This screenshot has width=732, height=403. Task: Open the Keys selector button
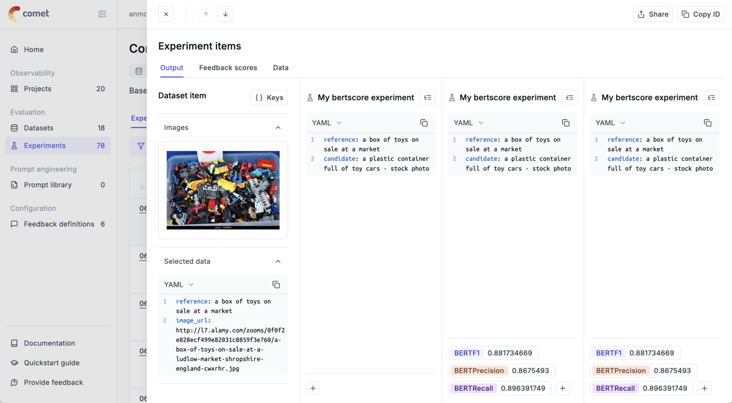click(x=269, y=98)
